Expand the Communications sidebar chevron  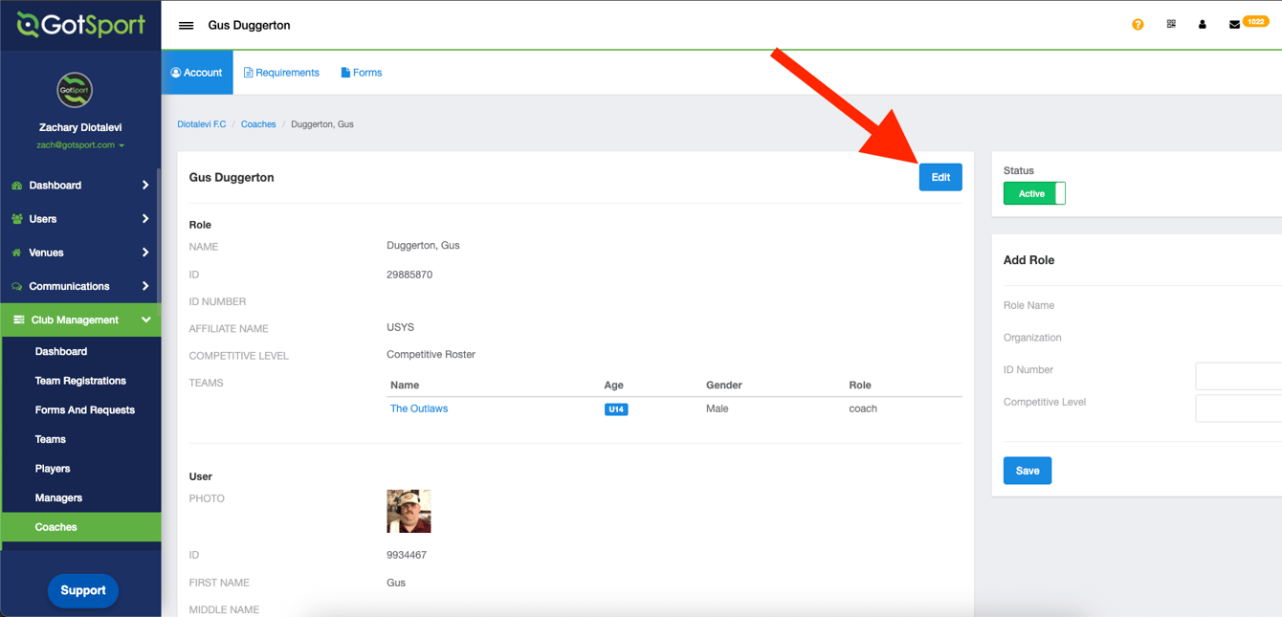[145, 286]
